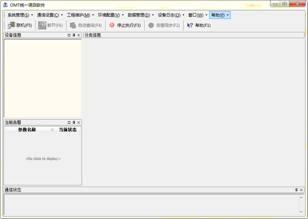The height and width of the screenshot is (219, 308).
Task: Minimize the OMT统一调测软件 window
Action: [275, 4]
